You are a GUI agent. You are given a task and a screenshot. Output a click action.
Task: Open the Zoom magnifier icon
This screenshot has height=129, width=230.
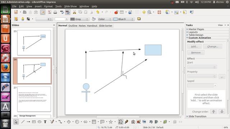149,12
